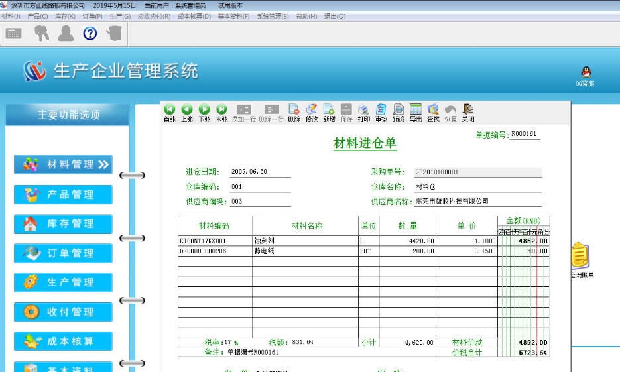
Task: Click the 审核 audit icon
Action: click(381, 110)
